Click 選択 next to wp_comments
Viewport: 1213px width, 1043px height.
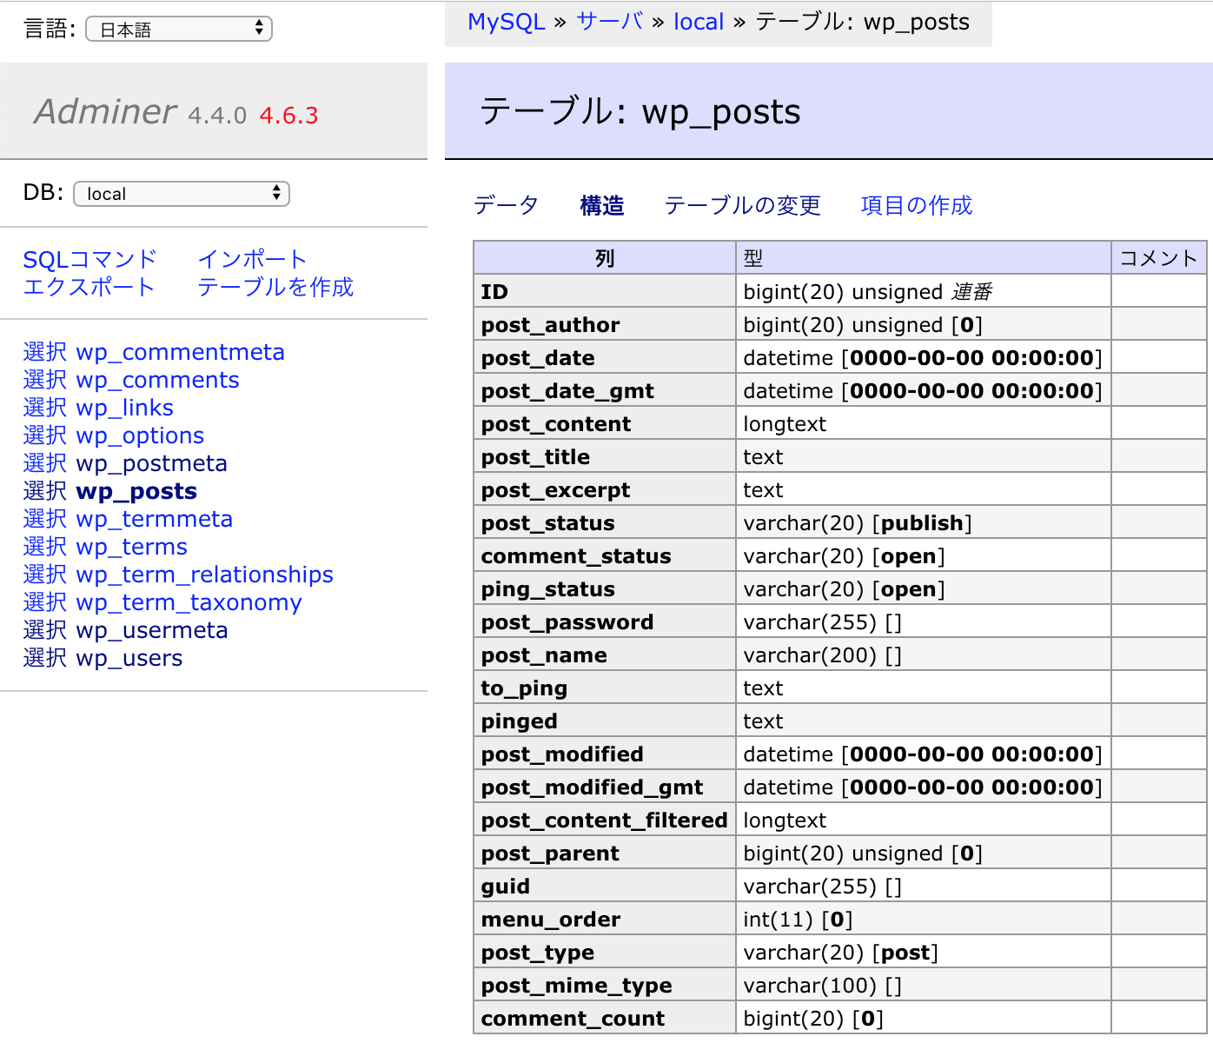45,380
